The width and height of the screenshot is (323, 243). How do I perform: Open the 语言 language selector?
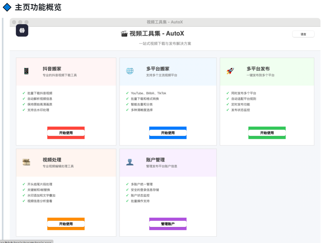coord(303,34)
